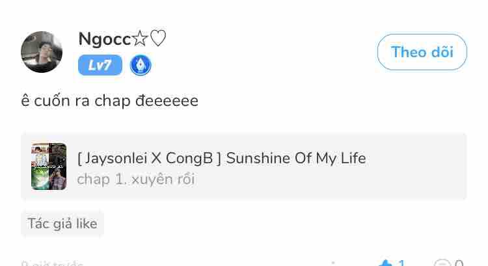This screenshot has height=266, width=488.
Task: Tap the like count number 1
Action: 401,263
